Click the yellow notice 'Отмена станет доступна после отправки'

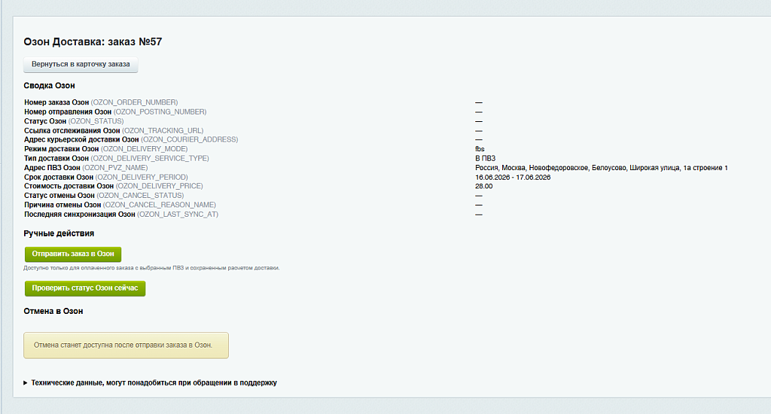pos(126,346)
